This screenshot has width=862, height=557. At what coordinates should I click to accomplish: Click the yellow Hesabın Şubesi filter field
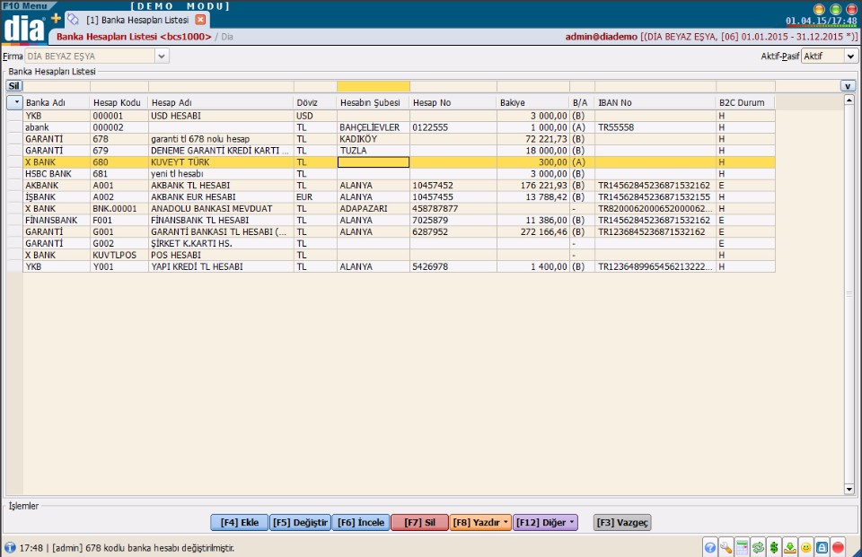coord(373,86)
